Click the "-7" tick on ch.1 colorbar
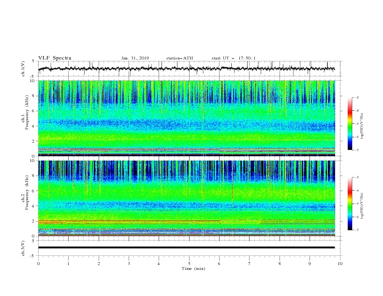The height and width of the screenshot is (296, 383). pos(356,150)
